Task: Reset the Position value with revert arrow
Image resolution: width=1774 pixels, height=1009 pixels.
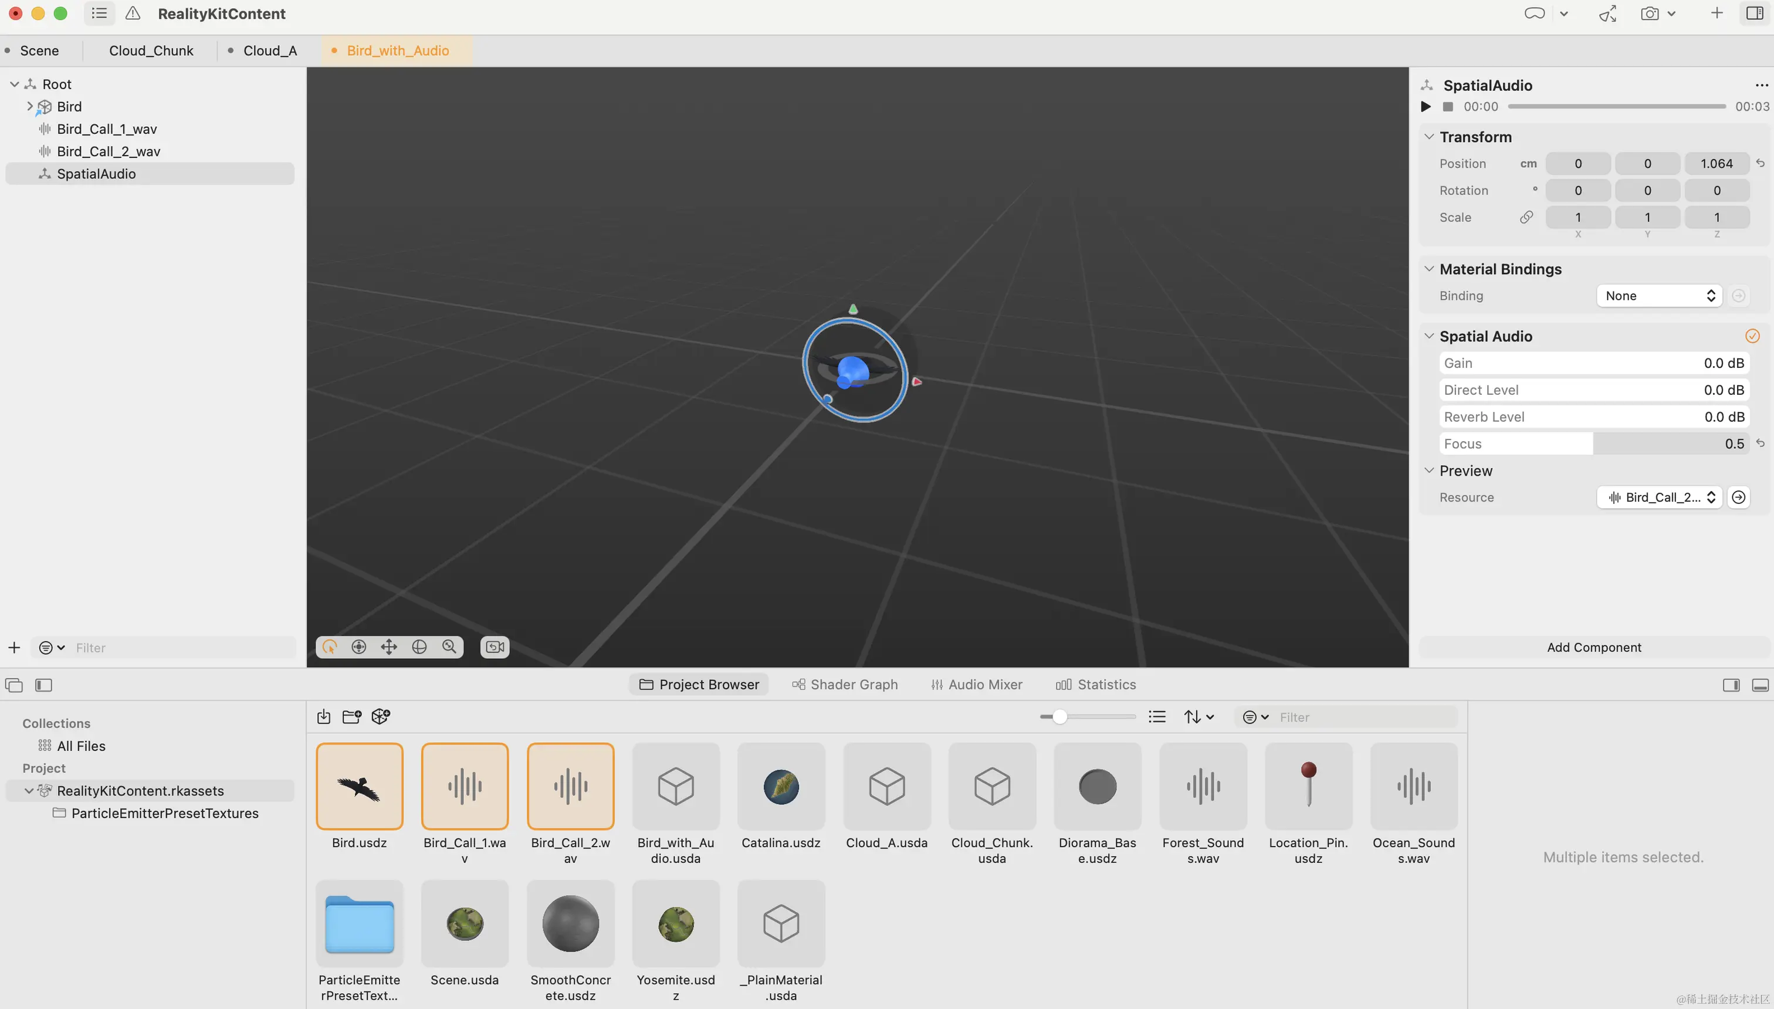Action: 1761,164
